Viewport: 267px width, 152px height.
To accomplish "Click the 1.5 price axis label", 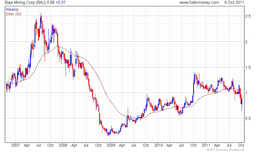I will click(248, 67).
